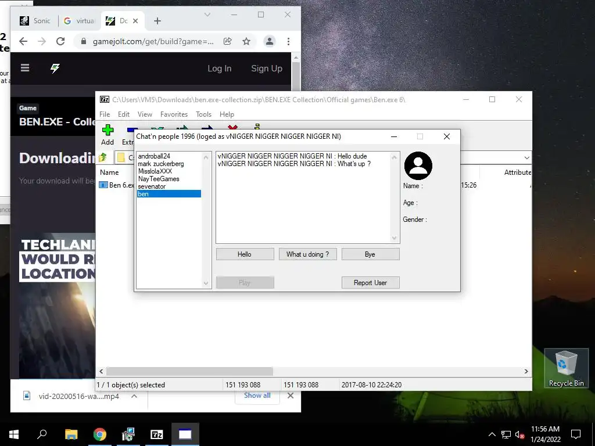Click the 7-Zip horizontal scrollbar right arrow
This screenshot has height=446, width=595.
coord(526,371)
